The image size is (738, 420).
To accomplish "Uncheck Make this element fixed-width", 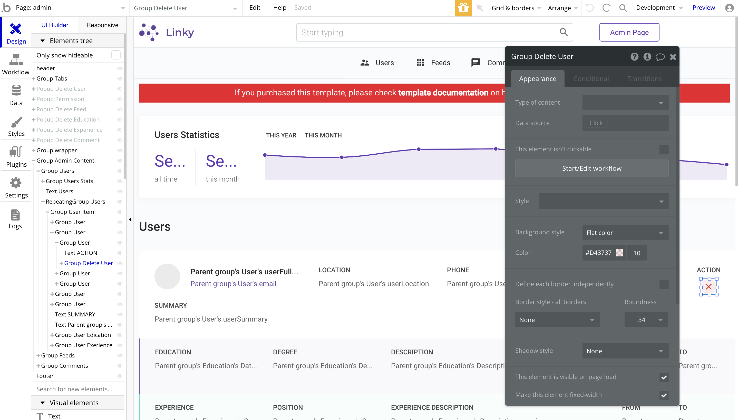I will [664, 395].
